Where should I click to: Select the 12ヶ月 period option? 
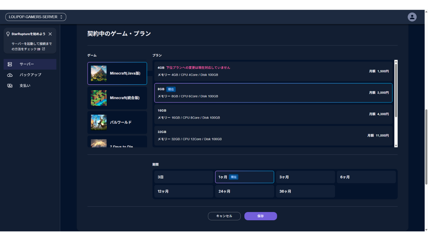[x=184, y=191]
